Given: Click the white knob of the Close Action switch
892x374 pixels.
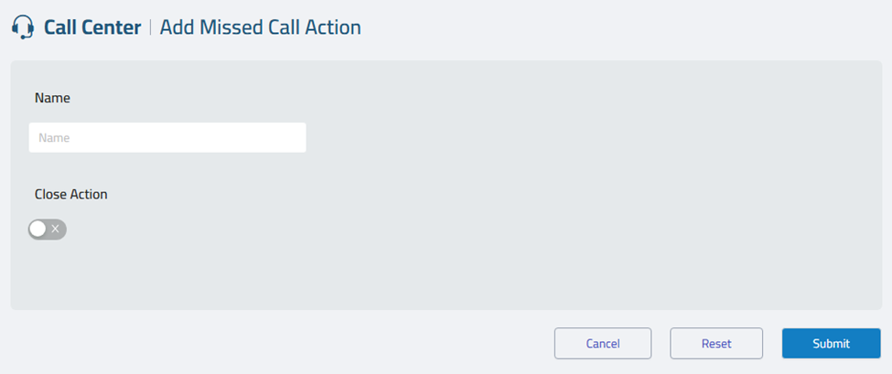Looking at the screenshot, I should click(x=38, y=229).
